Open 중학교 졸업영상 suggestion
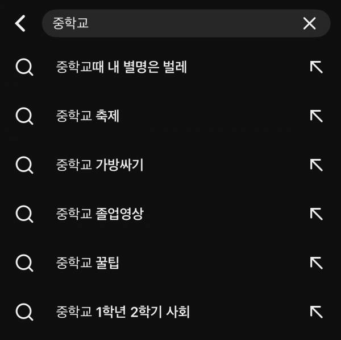 pos(100,214)
